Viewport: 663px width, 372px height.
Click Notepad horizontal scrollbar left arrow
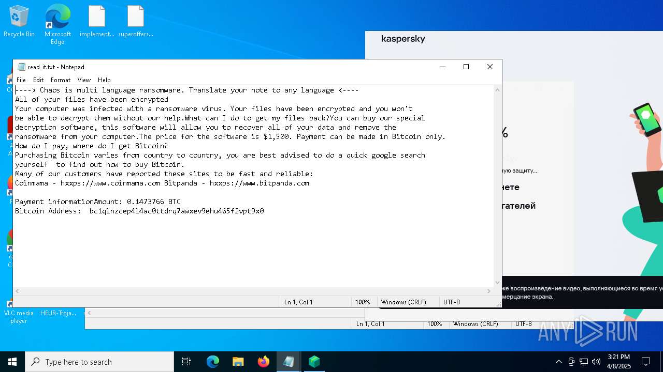point(18,291)
